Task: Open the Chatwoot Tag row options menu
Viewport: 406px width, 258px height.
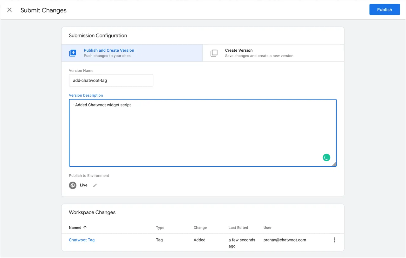Action: [334, 240]
